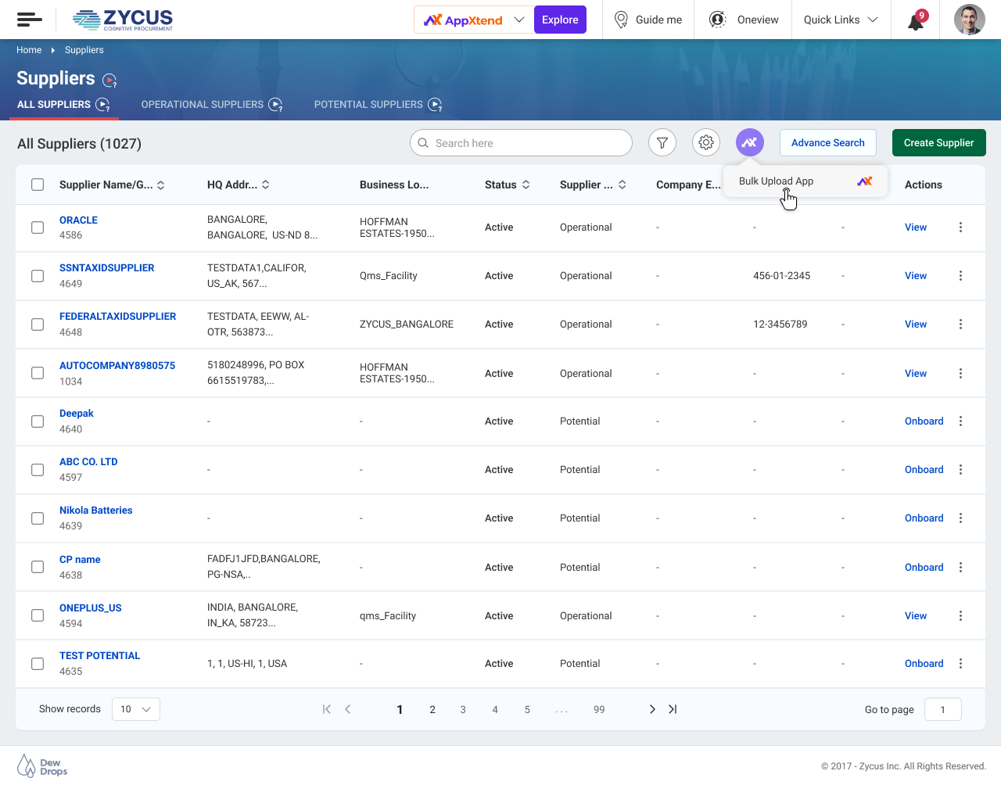Image resolution: width=1001 pixels, height=785 pixels.
Task: Open three-dot actions menu for ORACLE
Action: 960,228
